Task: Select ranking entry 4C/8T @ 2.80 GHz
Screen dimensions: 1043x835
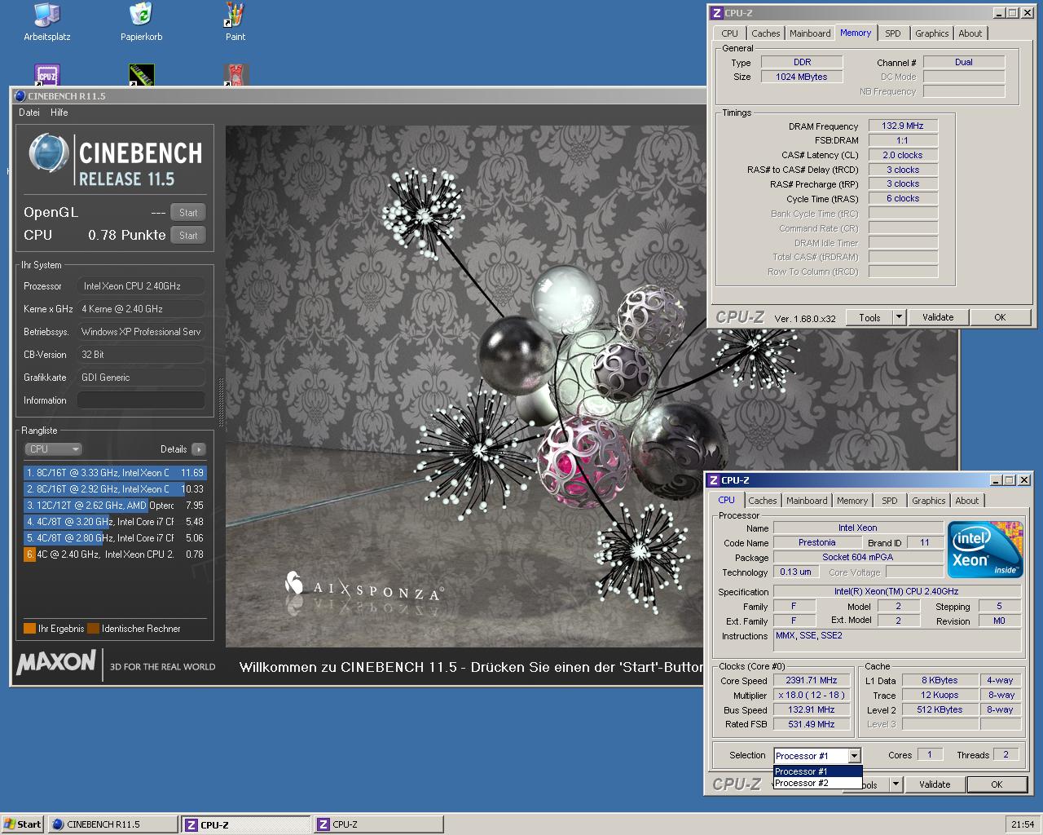Action: pos(115,537)
